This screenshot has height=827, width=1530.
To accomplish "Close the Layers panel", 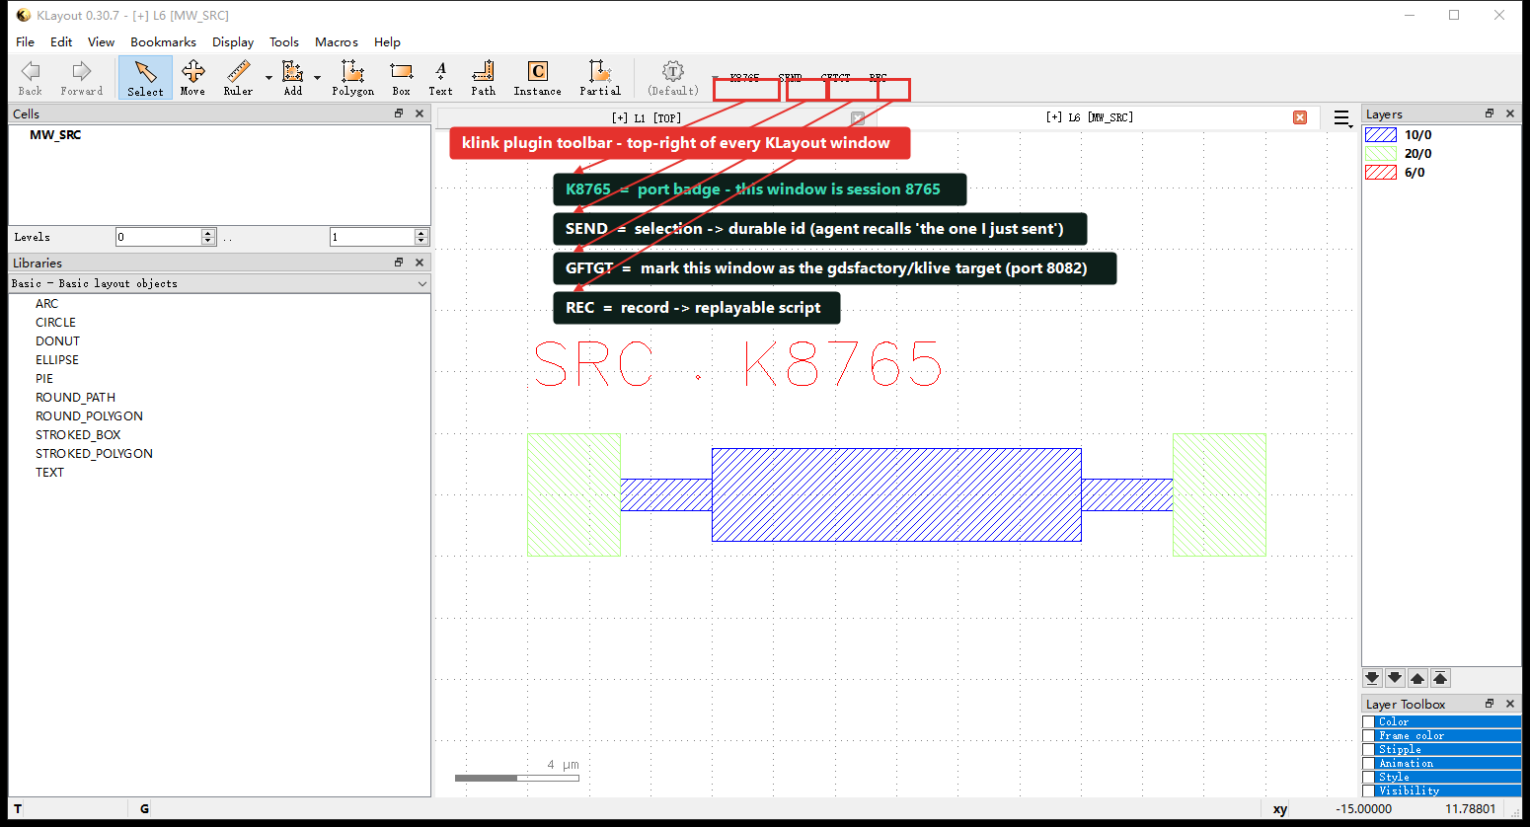I will (x=1510, y=113).
